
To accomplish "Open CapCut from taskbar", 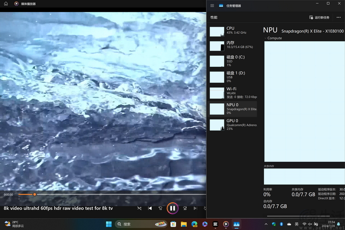I will click(215, 224).
